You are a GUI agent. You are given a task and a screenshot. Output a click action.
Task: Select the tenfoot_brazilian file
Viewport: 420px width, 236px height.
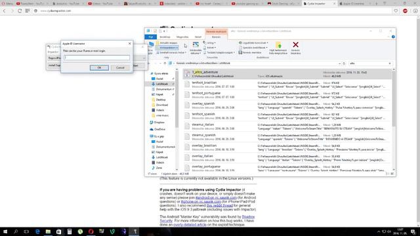[x=287, y=85]
